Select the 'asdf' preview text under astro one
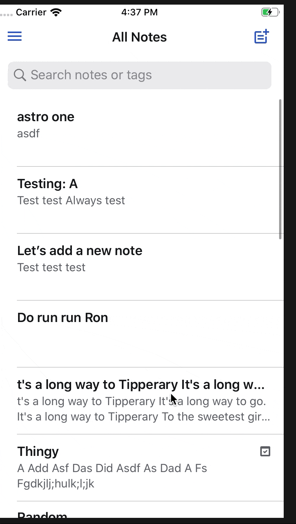This screenshot has height=524, width=296. pos(28,134)
